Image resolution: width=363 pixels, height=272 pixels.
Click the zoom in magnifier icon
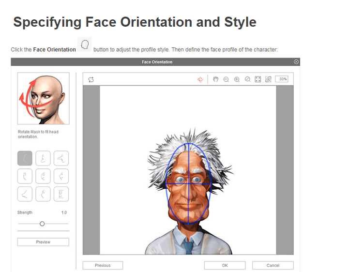coord(237,79)
